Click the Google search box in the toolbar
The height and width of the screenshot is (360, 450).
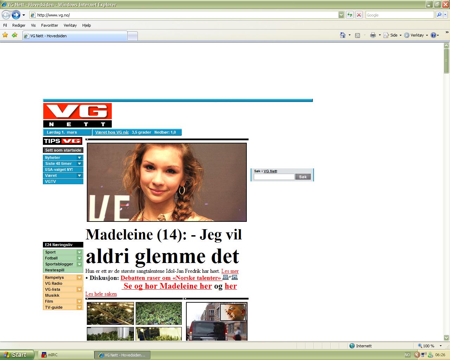[x=400, y=15]
